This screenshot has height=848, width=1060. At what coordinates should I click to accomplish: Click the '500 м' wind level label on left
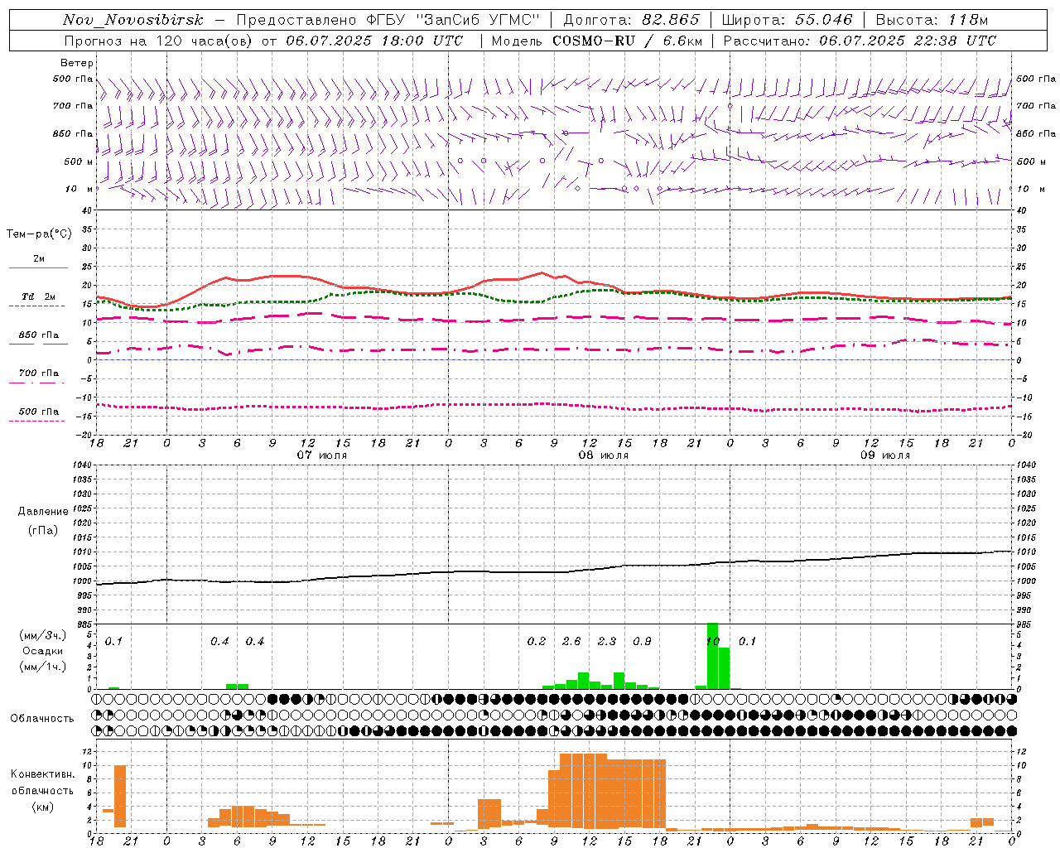pos(79,161)
